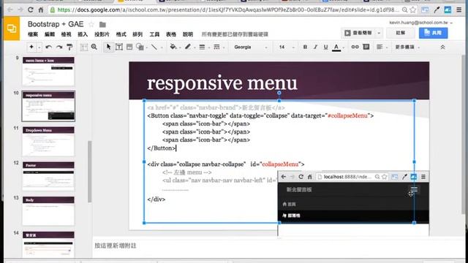Open the Chrome hamburger menu
The image size is (468, 263).
(x=459, y=9)
